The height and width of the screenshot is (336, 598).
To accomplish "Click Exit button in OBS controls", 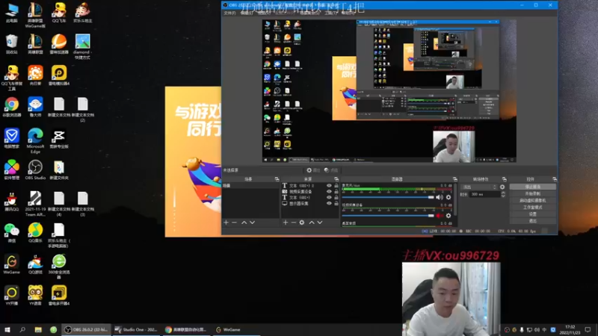I will click(x=533, y=221).
